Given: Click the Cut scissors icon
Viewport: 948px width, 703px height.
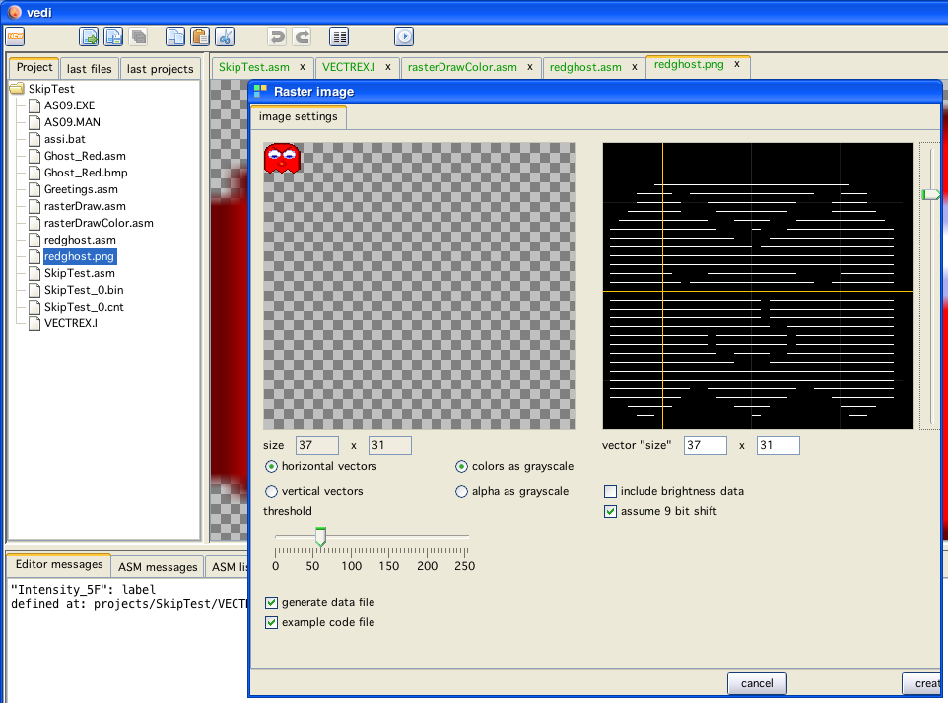Looking at the screenshot, I should click(225, 36).
